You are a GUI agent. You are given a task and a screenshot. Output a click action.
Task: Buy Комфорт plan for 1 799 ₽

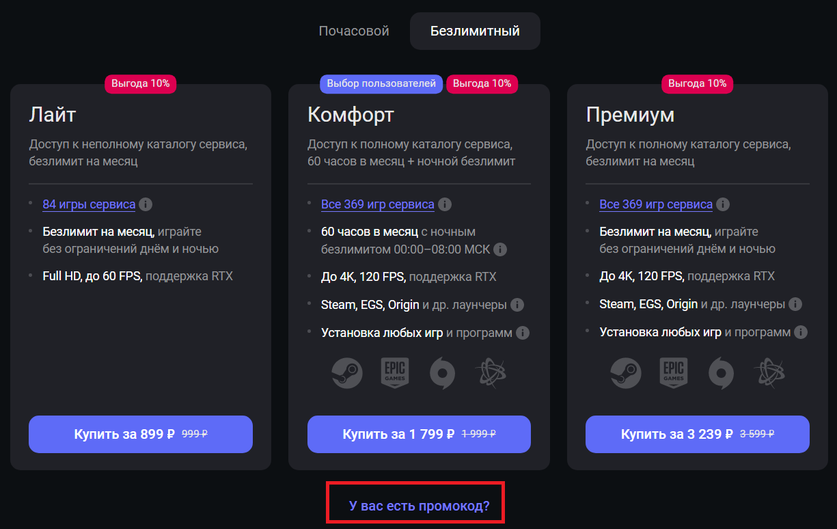419,434
